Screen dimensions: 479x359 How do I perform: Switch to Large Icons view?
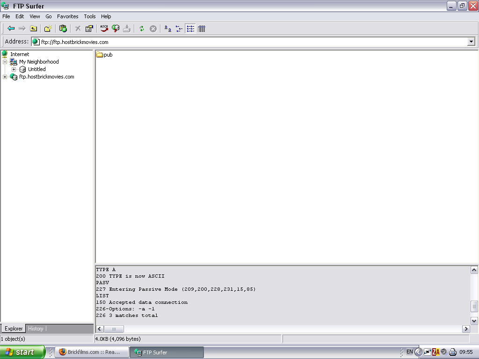click(168, 29)
